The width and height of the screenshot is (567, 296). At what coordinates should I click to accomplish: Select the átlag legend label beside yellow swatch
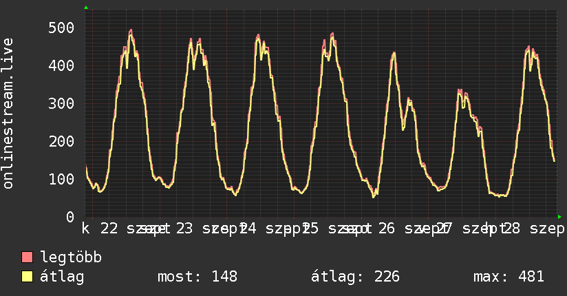[62, 277]
